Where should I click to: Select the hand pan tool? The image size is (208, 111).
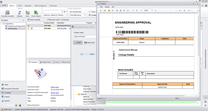(133, 10)
